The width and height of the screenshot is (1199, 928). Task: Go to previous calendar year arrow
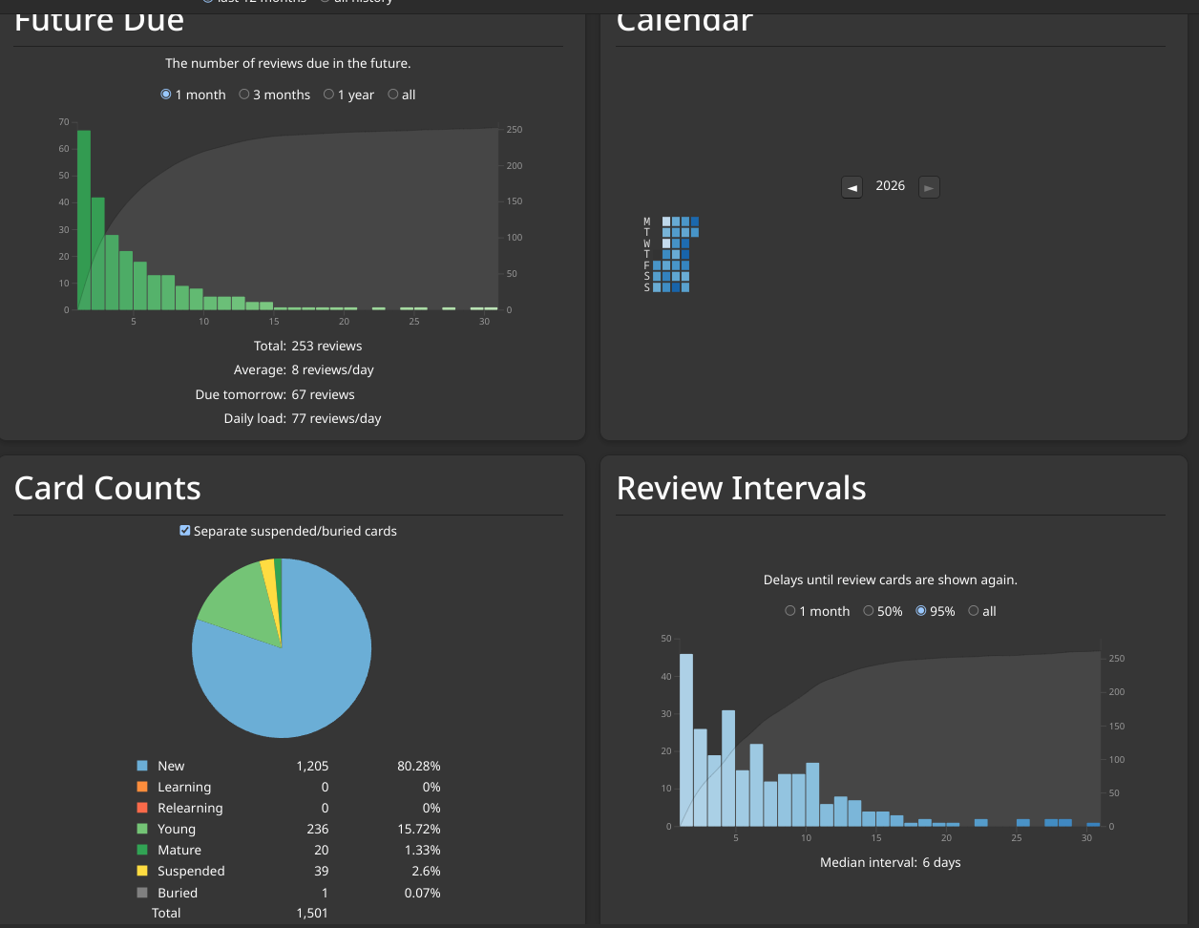(x=852, y=187)
